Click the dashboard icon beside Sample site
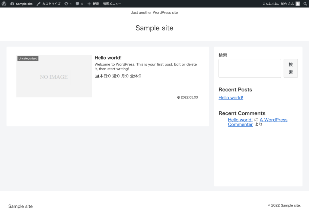 point(12,4)
